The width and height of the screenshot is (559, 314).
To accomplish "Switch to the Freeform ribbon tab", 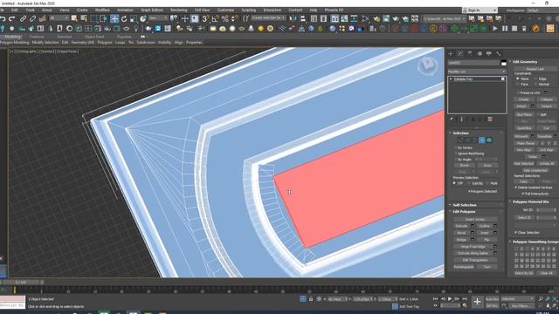I will [37, 37].
